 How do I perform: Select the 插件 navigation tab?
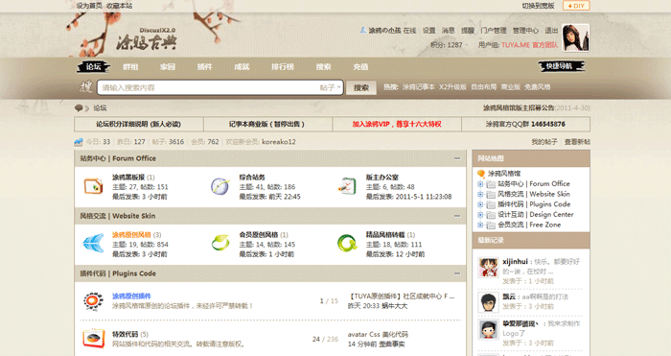pos(204,67)
